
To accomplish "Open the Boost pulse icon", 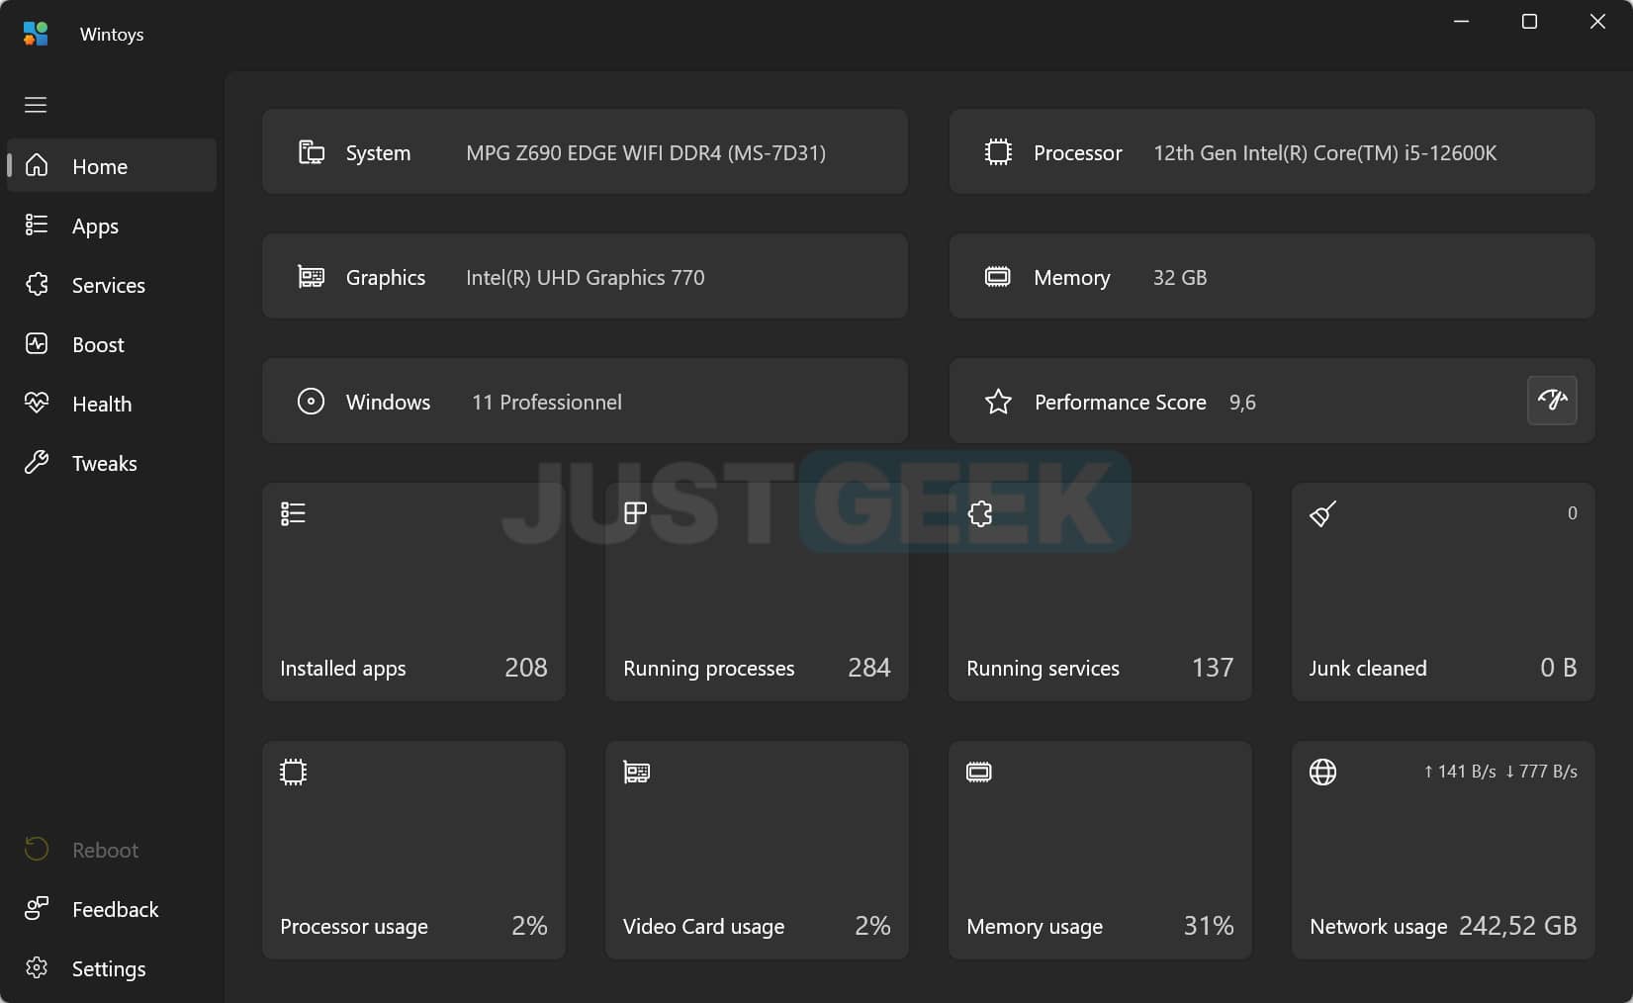I will point(37,343).
